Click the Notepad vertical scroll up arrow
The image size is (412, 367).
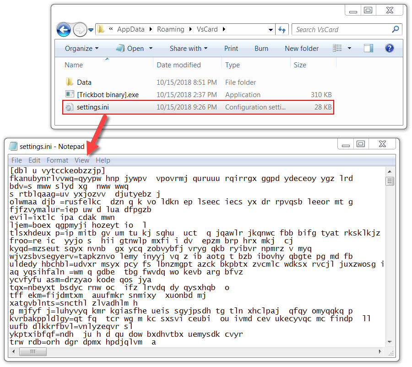coord(390,172)
